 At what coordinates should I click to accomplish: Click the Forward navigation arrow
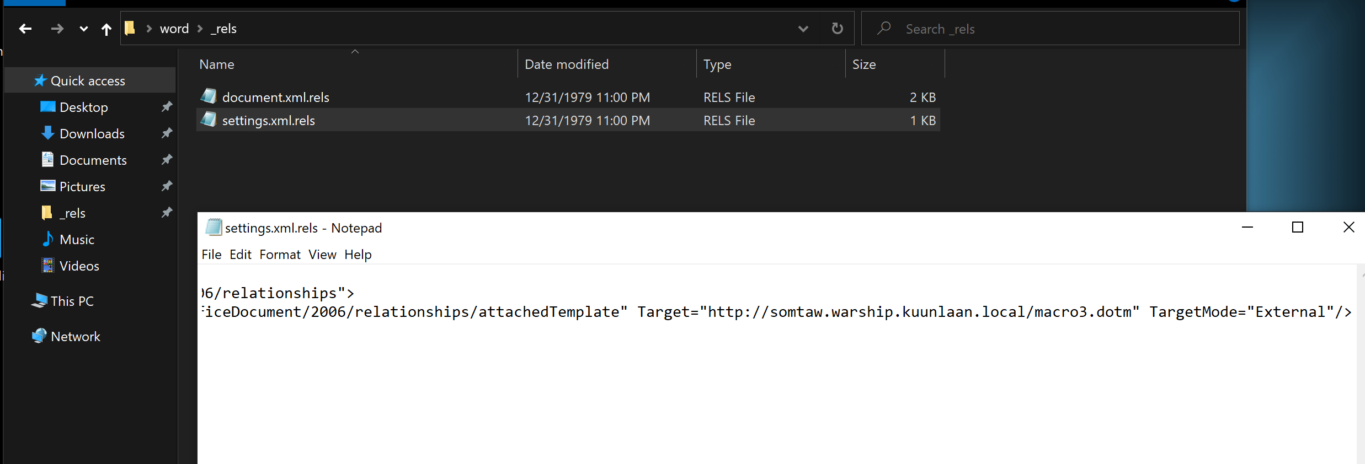click(57, 29)
